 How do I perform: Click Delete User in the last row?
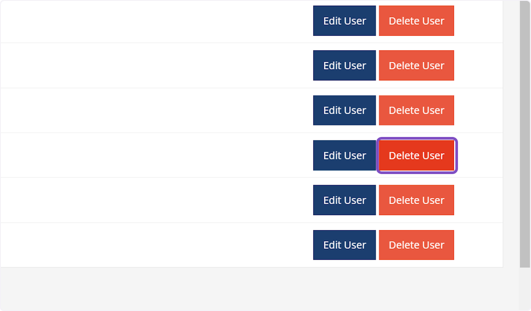tap(416, 245)
